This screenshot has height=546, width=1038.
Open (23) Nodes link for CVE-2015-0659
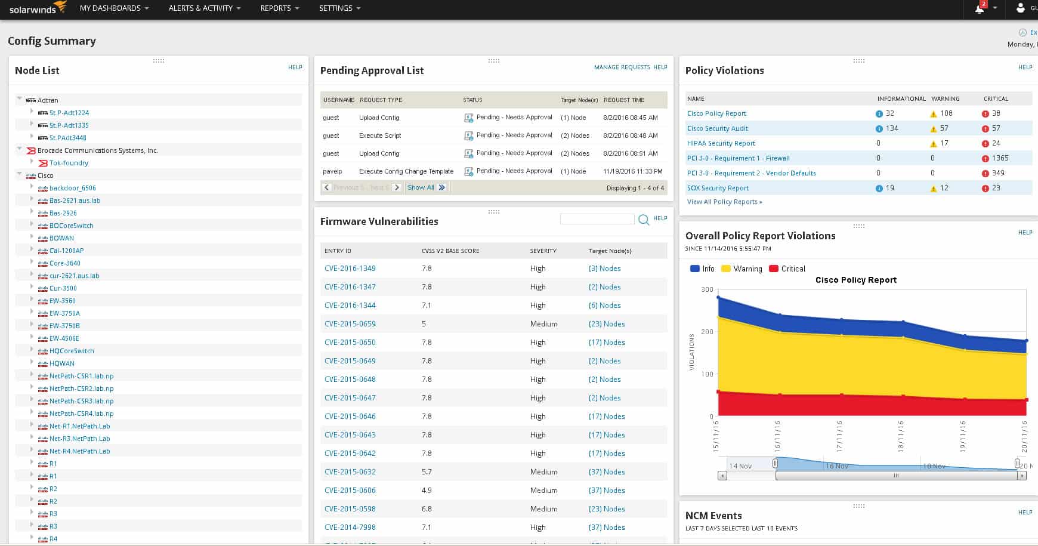(x=607, y=324)
